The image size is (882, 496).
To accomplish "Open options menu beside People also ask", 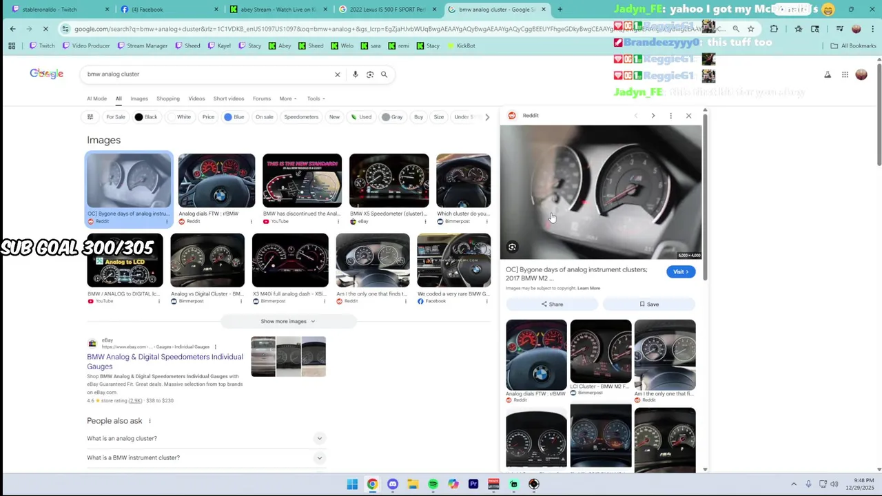I will (x=150, y=421).
